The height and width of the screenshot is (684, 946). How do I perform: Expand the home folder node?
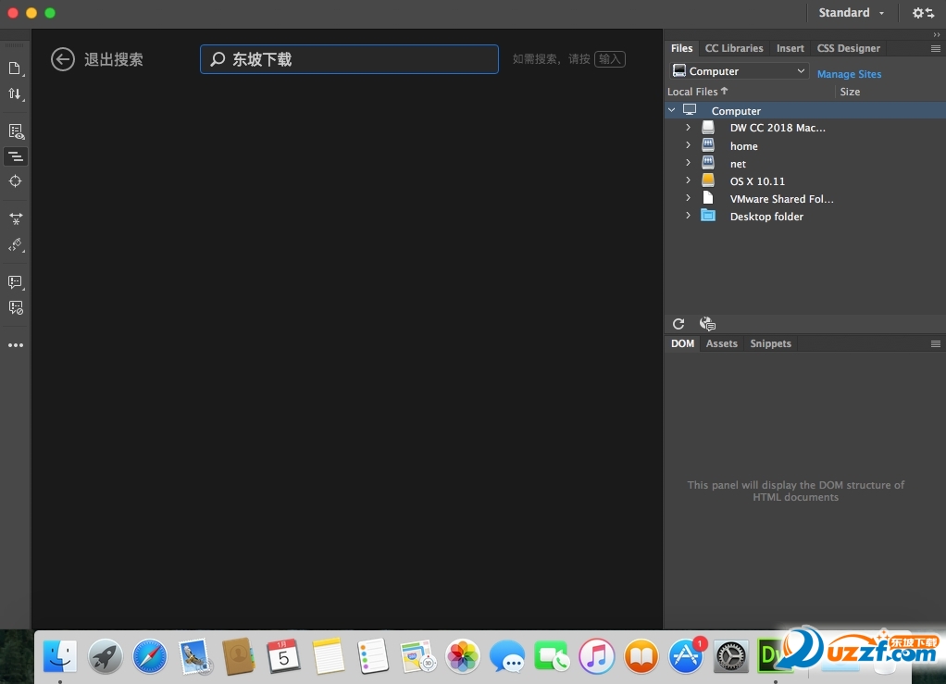coord(689,145)
